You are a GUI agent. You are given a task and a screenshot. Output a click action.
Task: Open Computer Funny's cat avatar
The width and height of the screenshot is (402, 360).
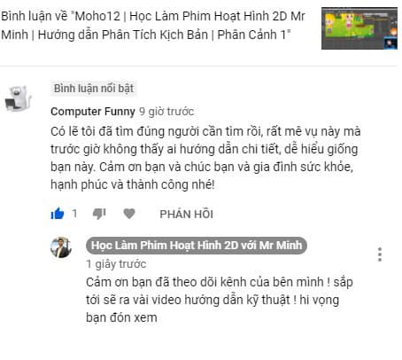pos(19,98)
